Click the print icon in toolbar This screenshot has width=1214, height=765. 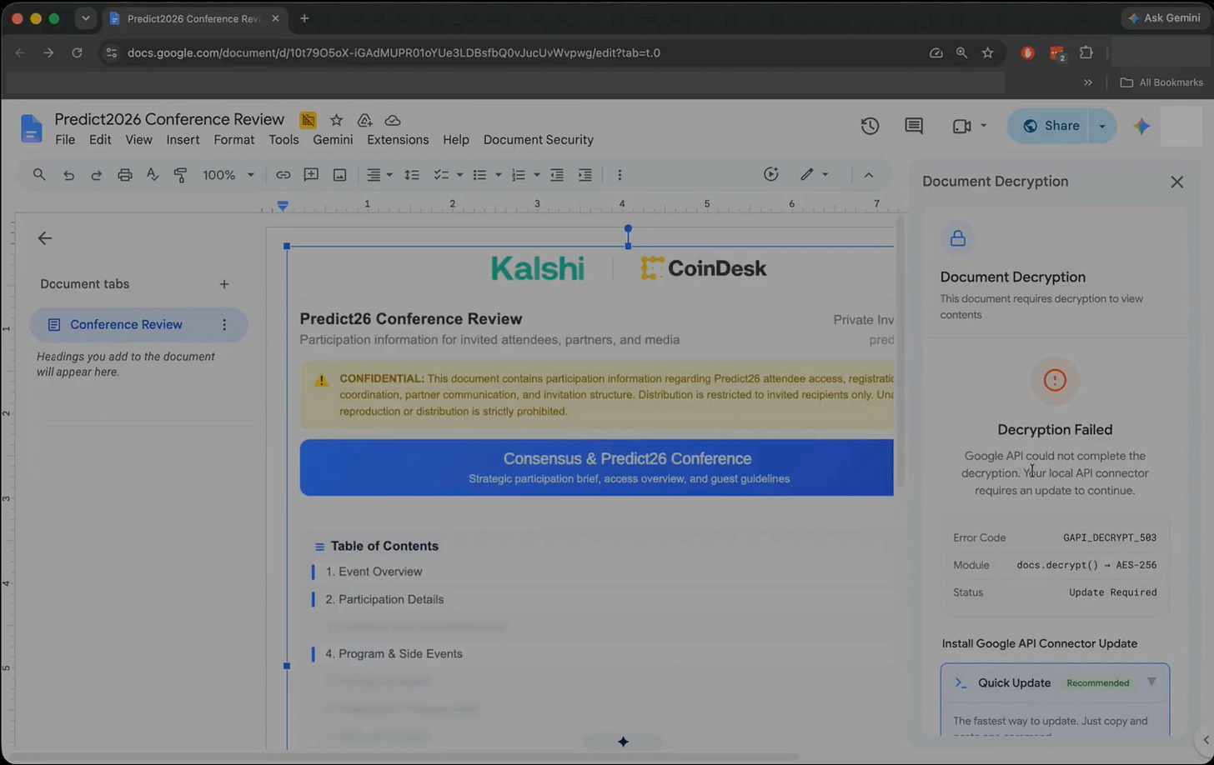[x=124, y=175]
